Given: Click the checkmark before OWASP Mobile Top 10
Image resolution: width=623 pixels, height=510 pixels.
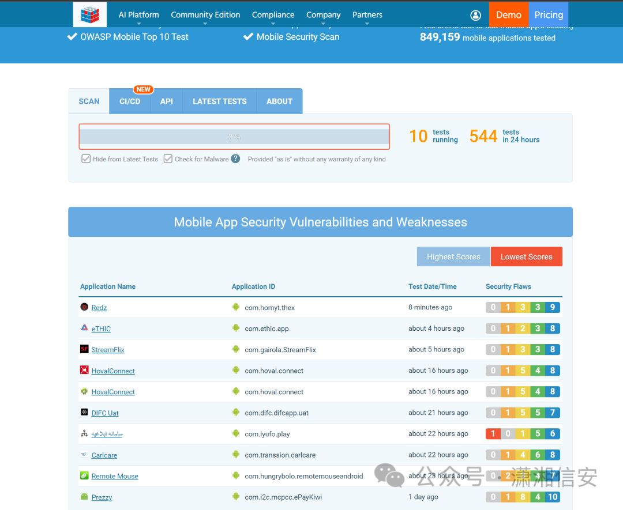Looking at the screenshot, I should pyautogui.click(x=72, y=36).
